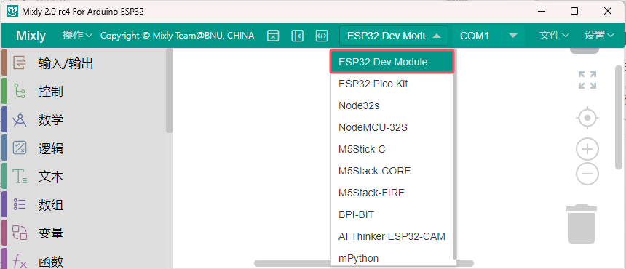Screen dimensions: 626x269
Task: Click the variable icon beside 变量
Action: pos(20,233)
